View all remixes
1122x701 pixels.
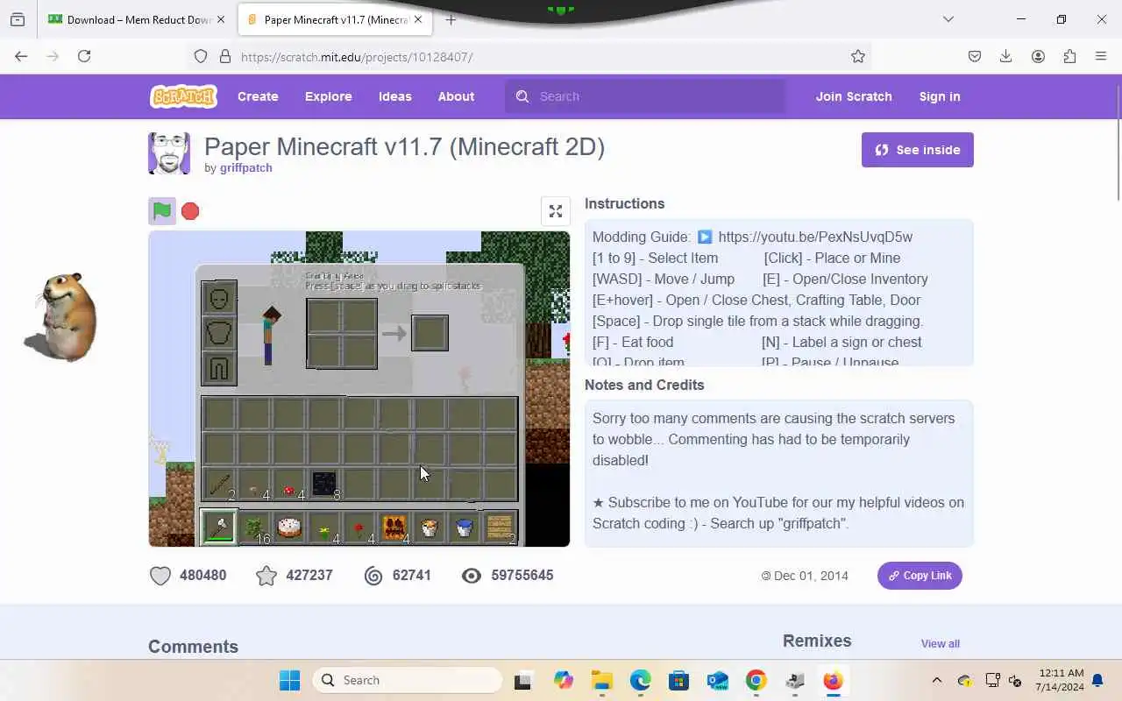click(x=940, y=643)
